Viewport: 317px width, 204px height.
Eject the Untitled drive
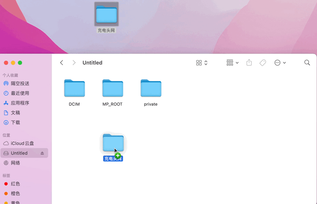(42, 153)
